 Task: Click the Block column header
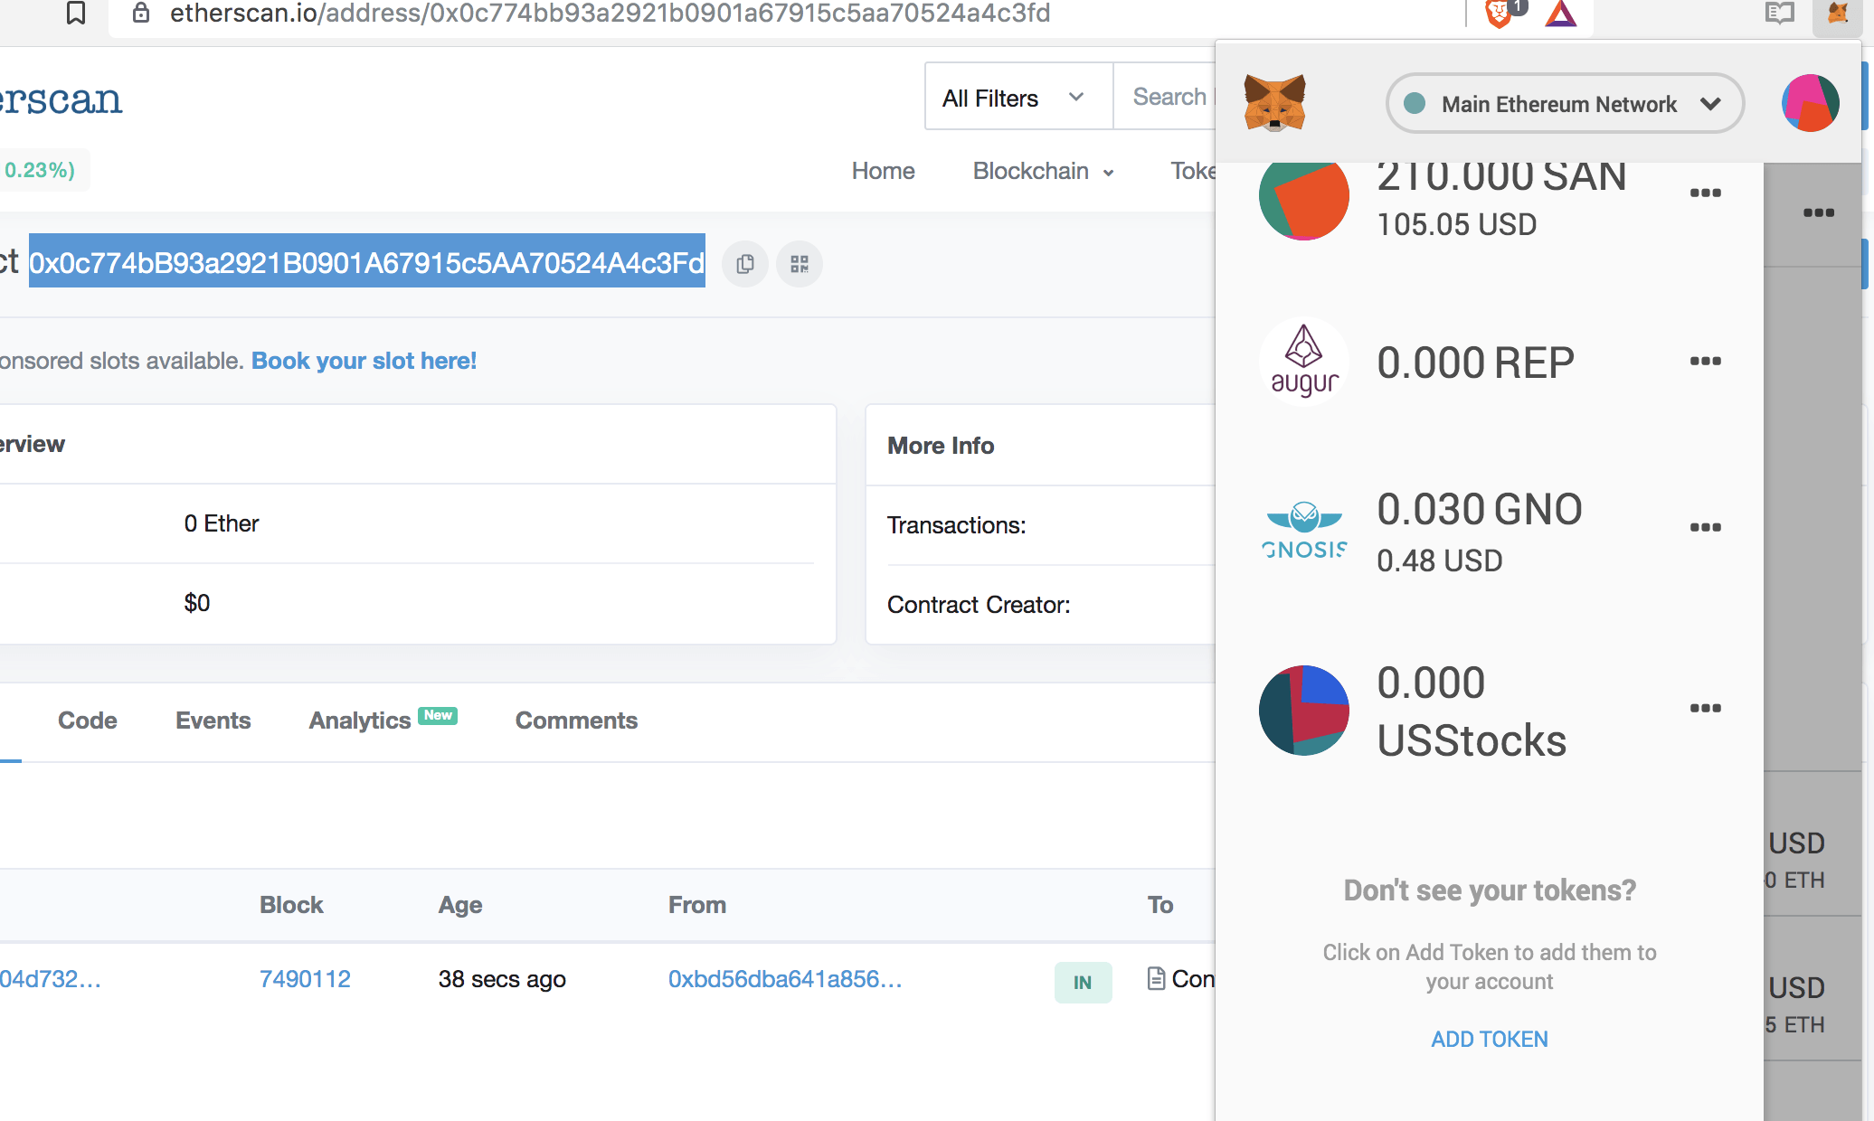pos(291,905)
